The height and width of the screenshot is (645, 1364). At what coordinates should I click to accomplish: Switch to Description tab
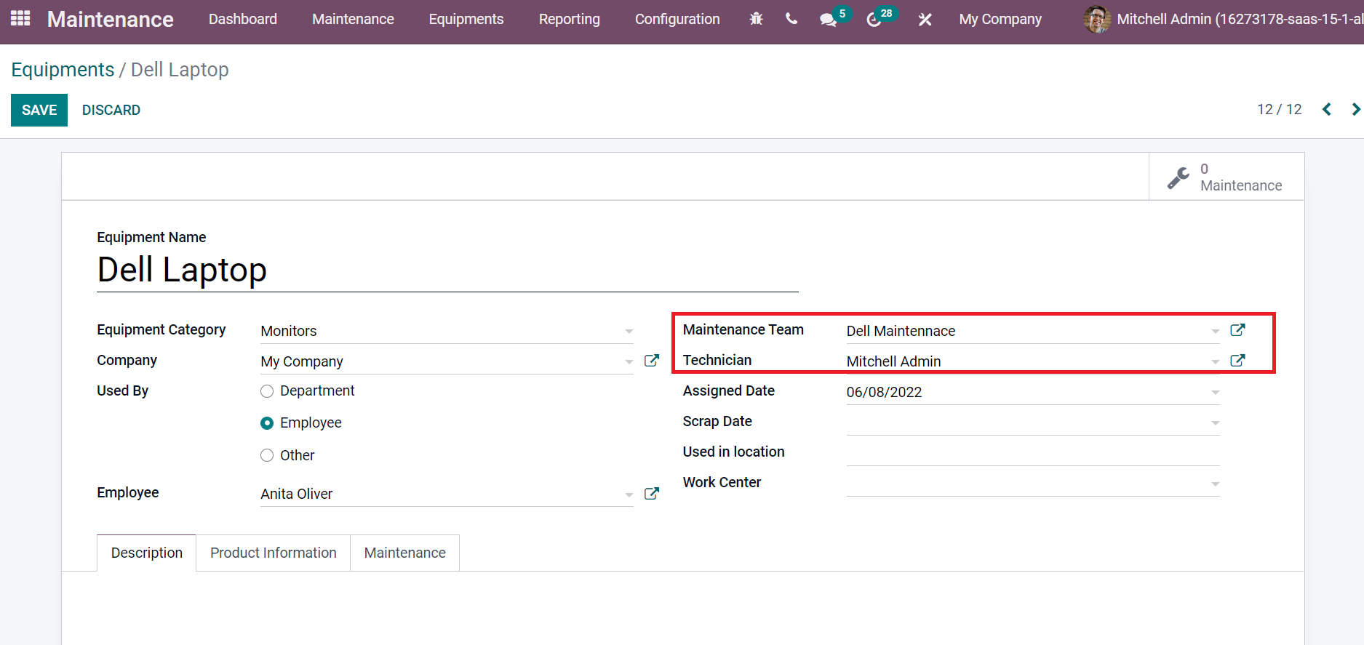147,553
